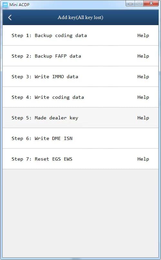Close the Mini ACDP window

151,4
